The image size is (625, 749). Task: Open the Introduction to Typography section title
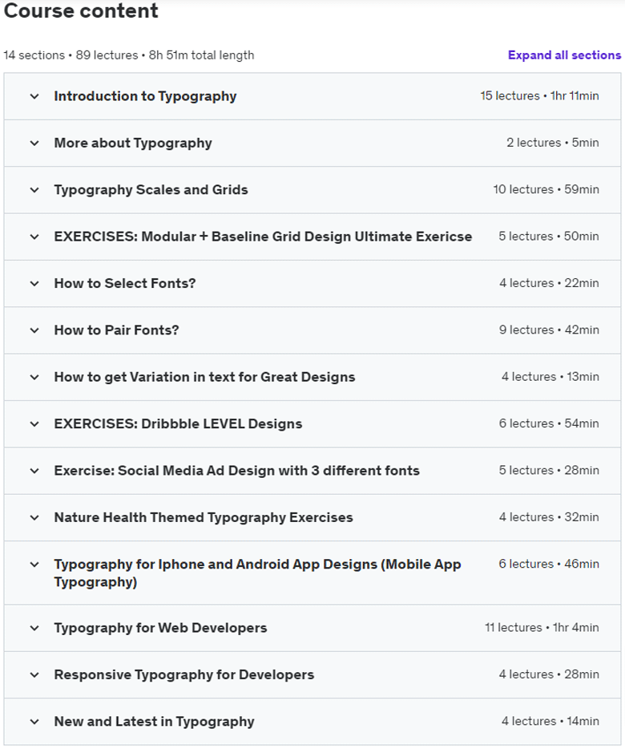pos(145,96)
